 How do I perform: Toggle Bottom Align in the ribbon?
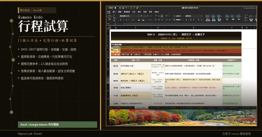(162, 16)
